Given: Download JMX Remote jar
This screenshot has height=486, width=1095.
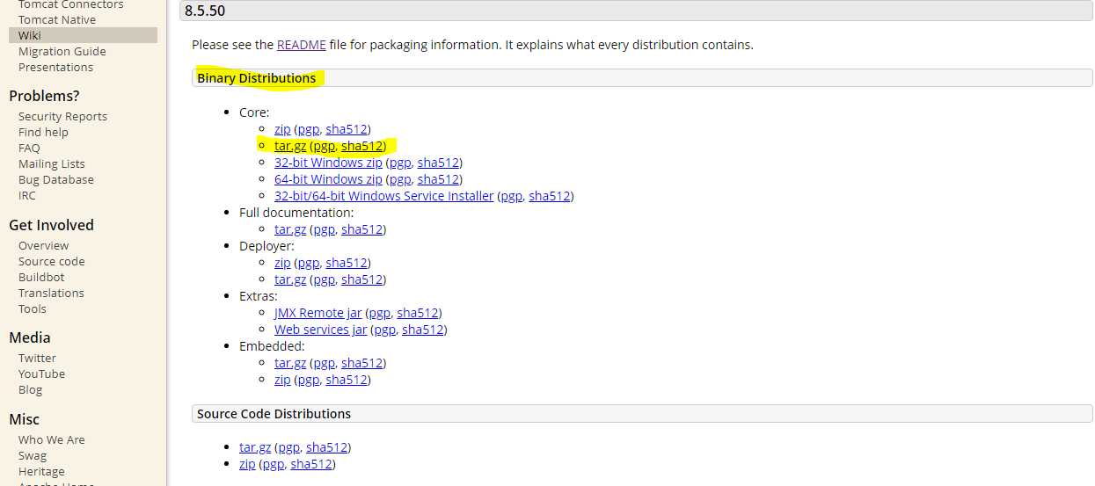Looking at the screenshot, I should point(318,313).
